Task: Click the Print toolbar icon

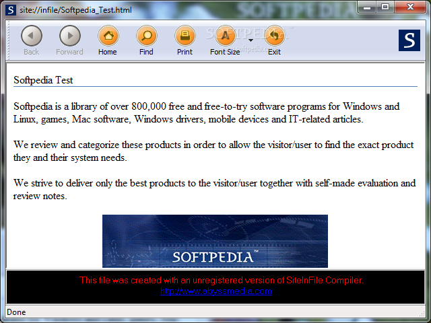Action: (185, 36)
